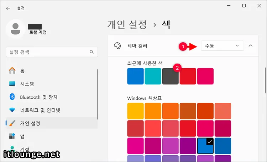Click the personalization paintbrush icon

pyautogui.click(x=12, y=123)
